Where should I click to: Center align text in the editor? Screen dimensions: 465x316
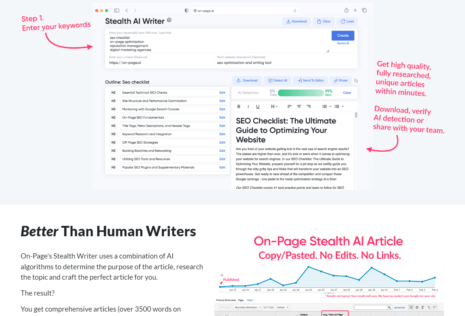click(299, 106)
